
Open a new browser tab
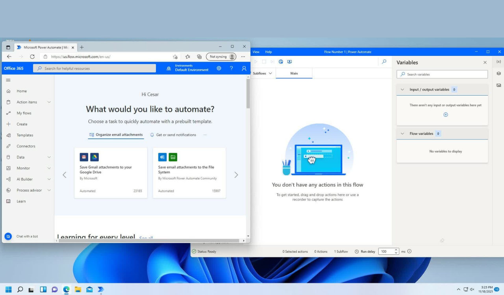coord(82,47)
